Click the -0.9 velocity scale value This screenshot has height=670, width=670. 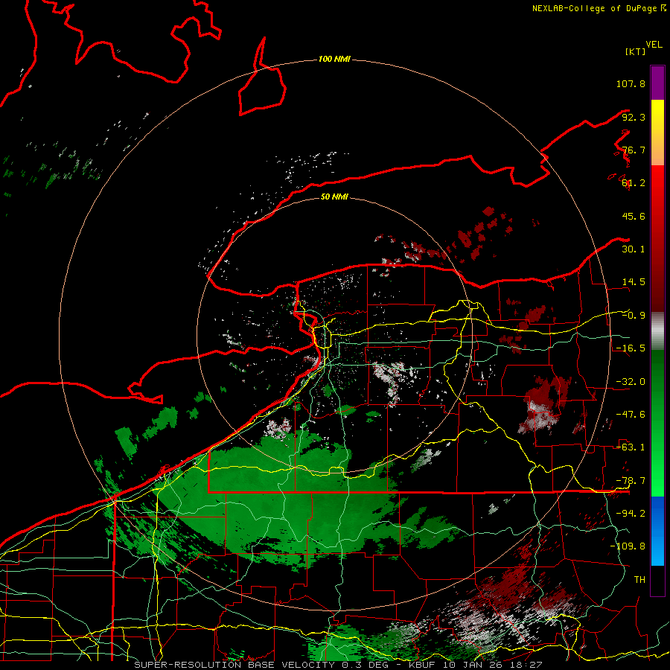[x=634, y=316]
